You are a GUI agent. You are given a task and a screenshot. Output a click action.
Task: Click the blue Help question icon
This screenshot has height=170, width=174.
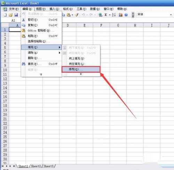[126, 15]
